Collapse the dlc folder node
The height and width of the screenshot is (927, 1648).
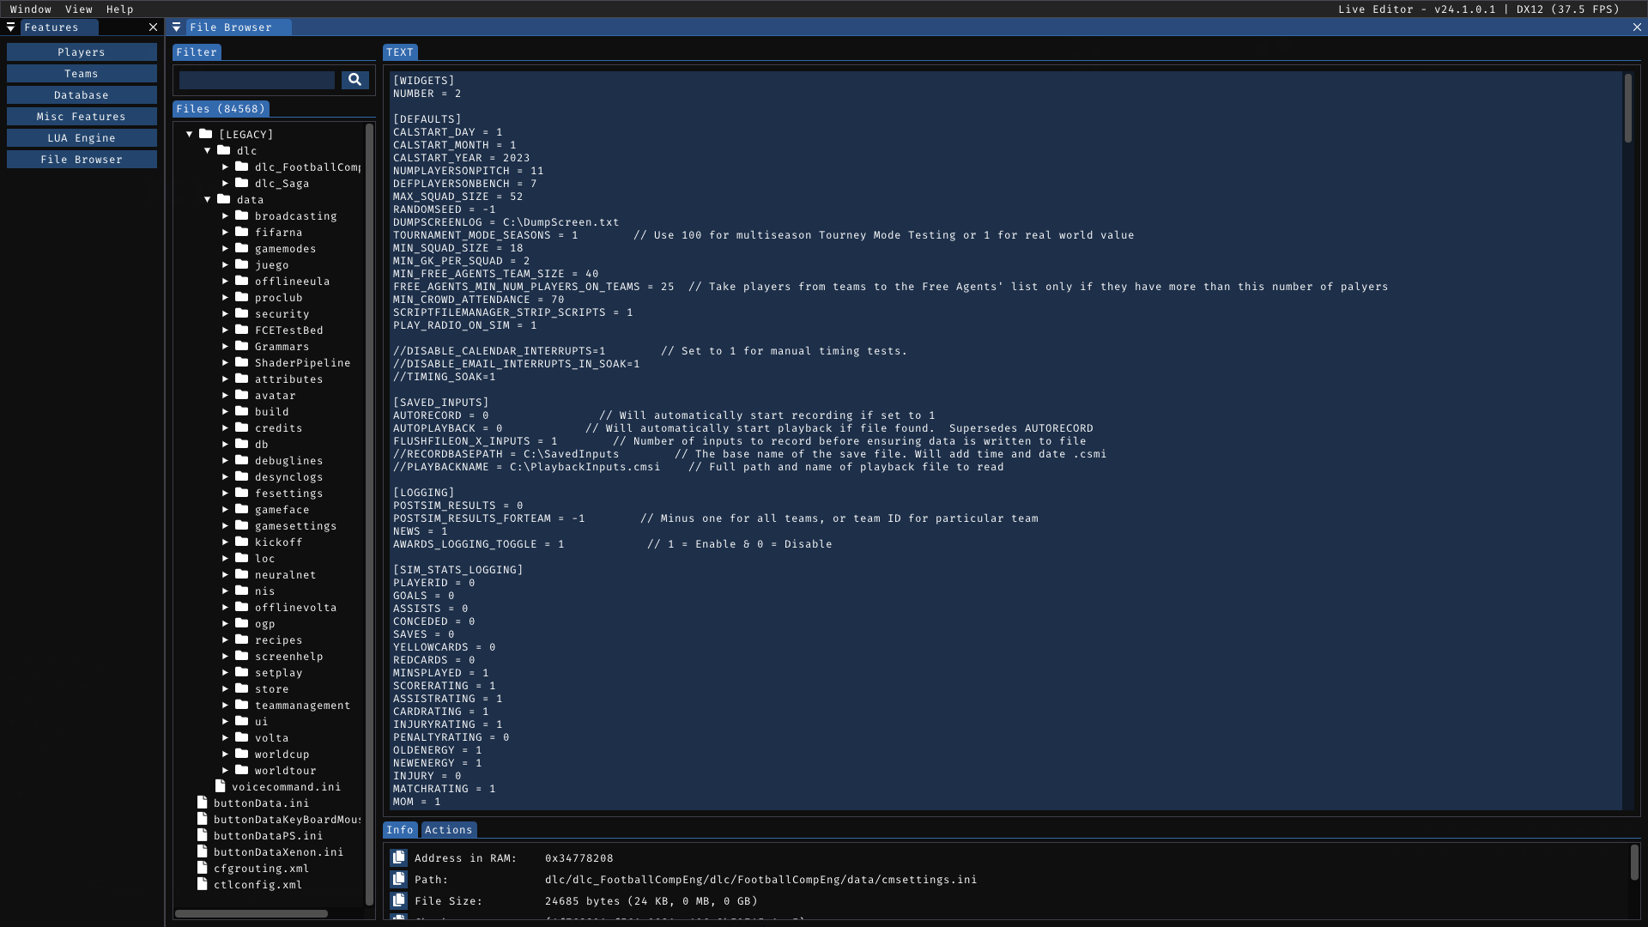tap(208, 150)
